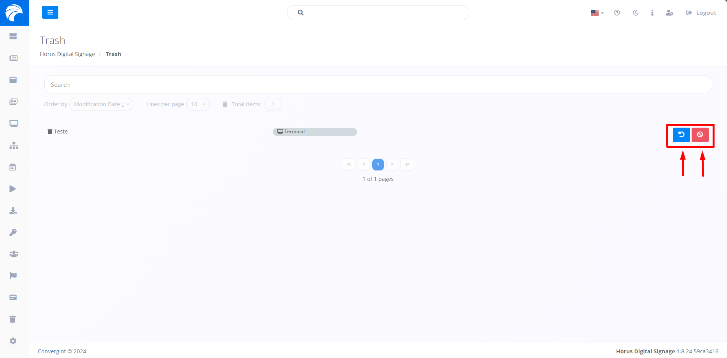Toggle the hamburger sidebar menu button
The width and height of the screenshot is (727, 358).
[x=50, y=12]
